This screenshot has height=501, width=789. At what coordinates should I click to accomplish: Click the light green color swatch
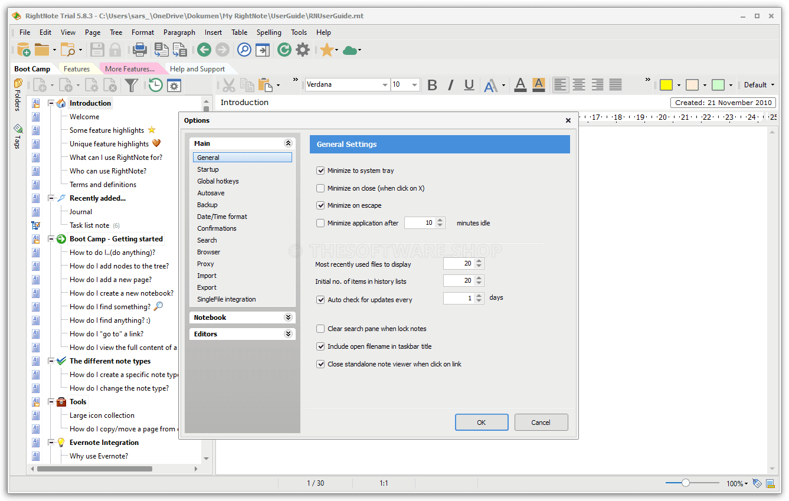[x=718, y=85]
